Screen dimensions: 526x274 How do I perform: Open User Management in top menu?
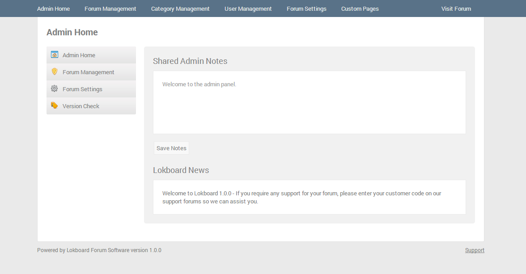click(248, 9)
